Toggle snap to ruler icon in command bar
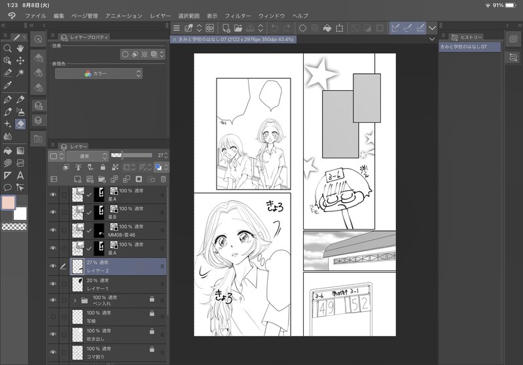The width and height of the screenshot is (523, 365). pyautogui.click(x=395, y=28)
